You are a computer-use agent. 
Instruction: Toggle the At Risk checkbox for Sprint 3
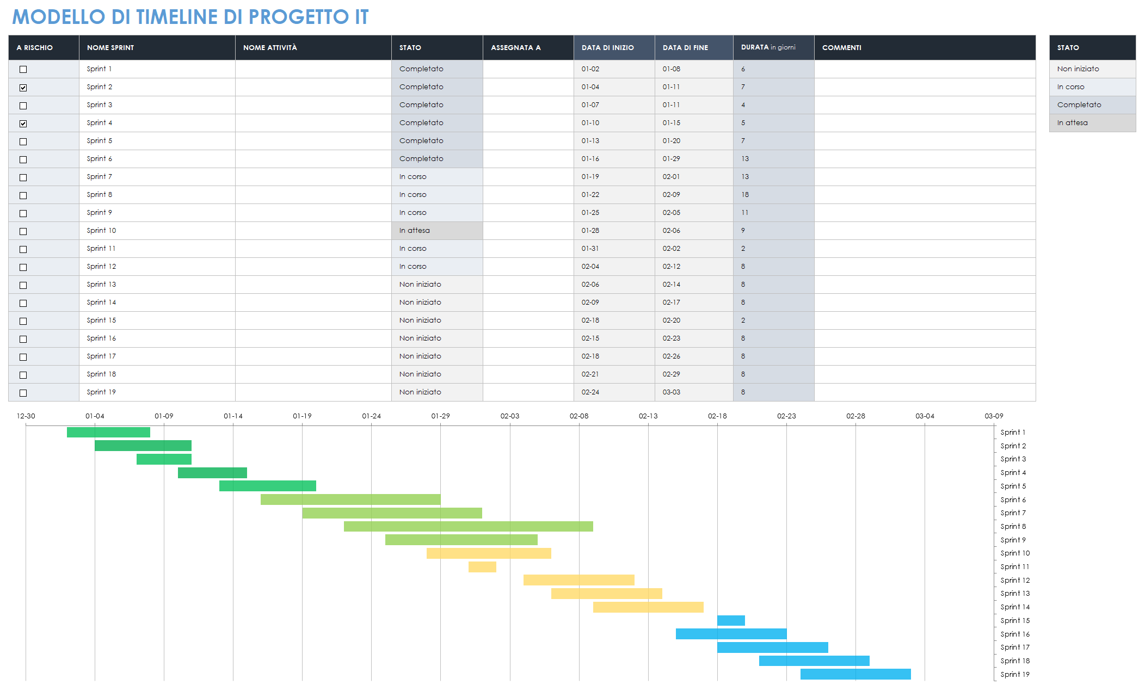(x=23, y=105)
